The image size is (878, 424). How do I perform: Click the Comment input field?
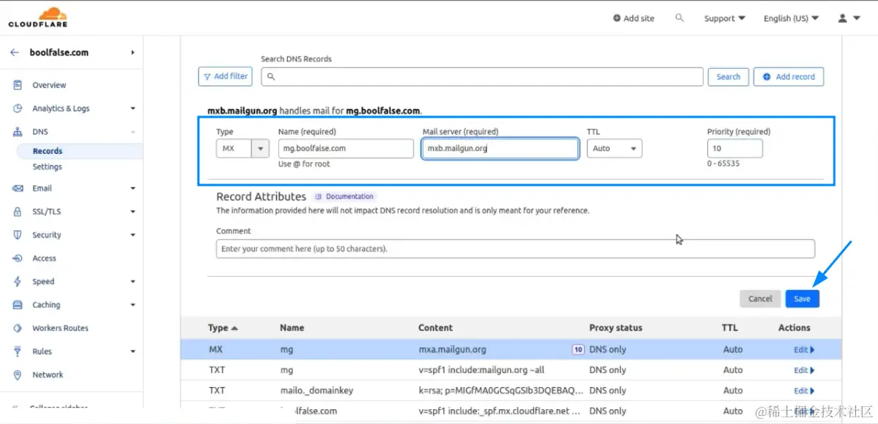pos(515,249)
